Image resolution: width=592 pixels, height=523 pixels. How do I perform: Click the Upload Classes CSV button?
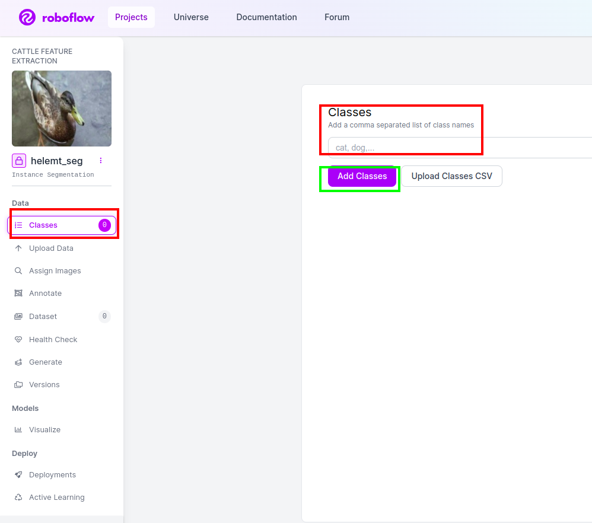pyautogui.click(x=451, y=176)
